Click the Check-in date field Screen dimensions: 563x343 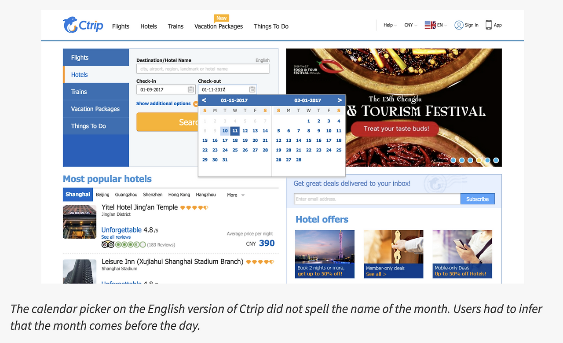[x=166, y=89]
